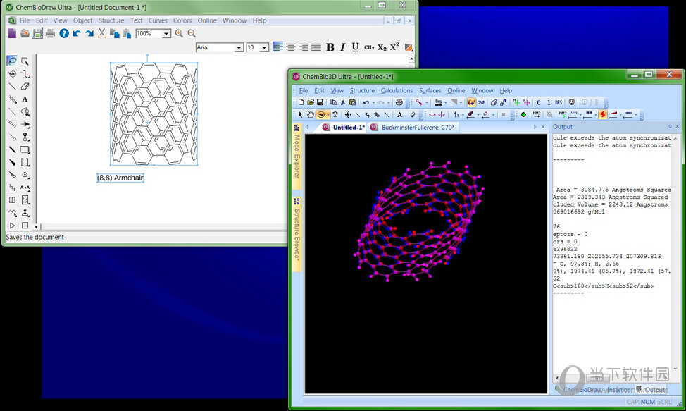
Task: Open the zoom 100% dropdown
Action: coord(166,34)
